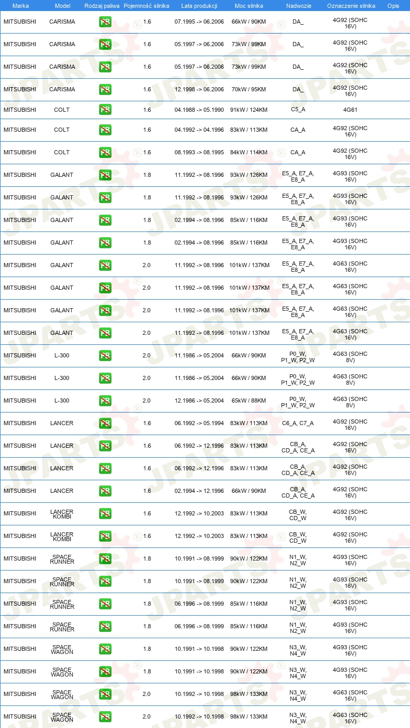Click the body code C6_A, C7_A
The image size is (410, 728).
coord(298,423)
